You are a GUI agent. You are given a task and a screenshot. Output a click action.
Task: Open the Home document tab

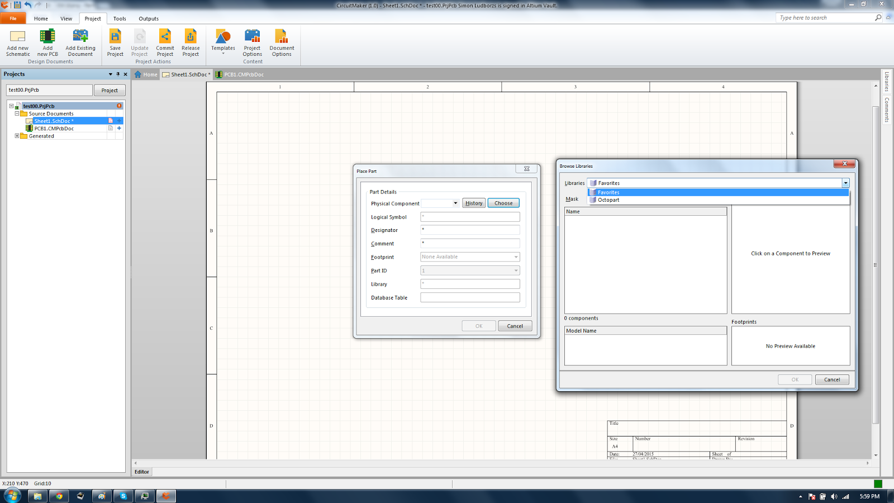(146, 74)
